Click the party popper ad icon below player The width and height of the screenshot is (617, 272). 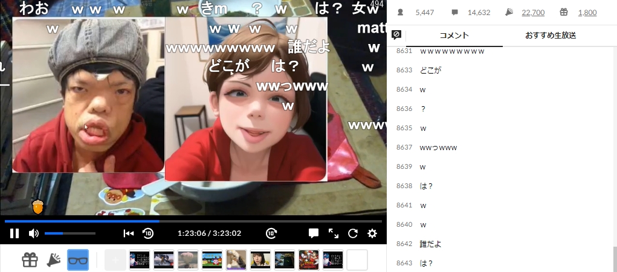pyautogui.click(x=54, y=260)
